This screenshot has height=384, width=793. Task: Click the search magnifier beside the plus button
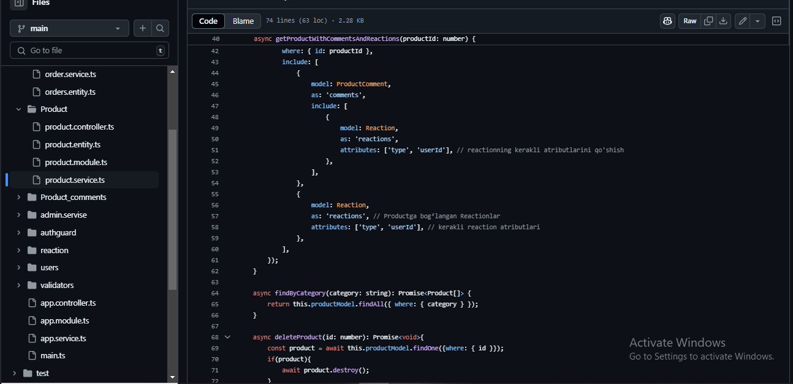click(160, 28)
